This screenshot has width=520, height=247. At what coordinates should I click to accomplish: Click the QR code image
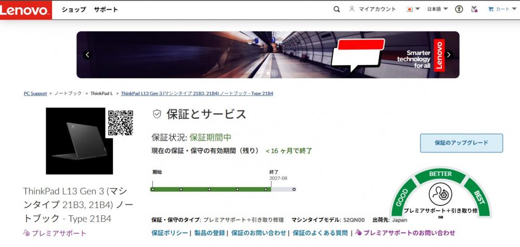click(121, 123)
